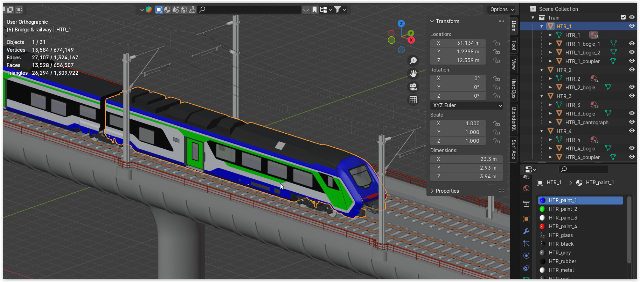Open the Properties editor type dropdown

[x=530, y=170]
